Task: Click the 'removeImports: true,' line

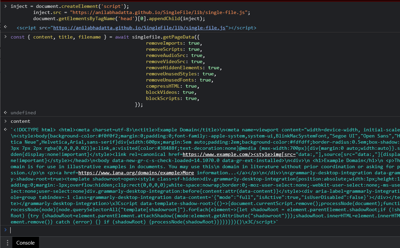Action: click(174, 43)
